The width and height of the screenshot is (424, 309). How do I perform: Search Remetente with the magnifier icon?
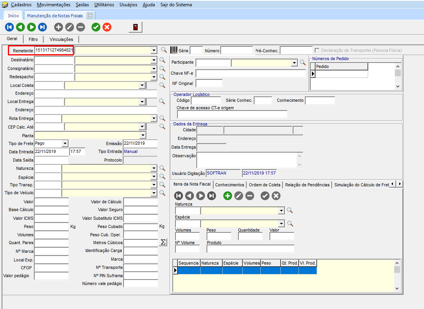tap(164, 50)
